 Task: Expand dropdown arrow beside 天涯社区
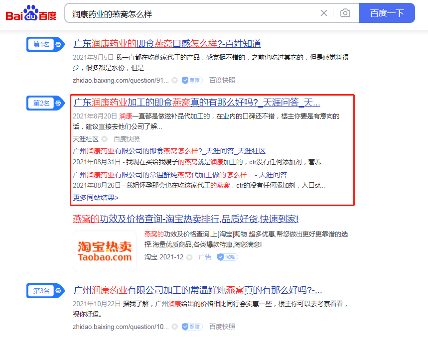104,139
